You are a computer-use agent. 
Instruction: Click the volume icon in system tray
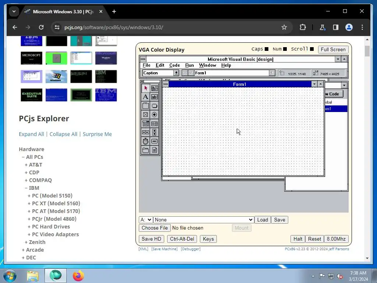(340, 276)
